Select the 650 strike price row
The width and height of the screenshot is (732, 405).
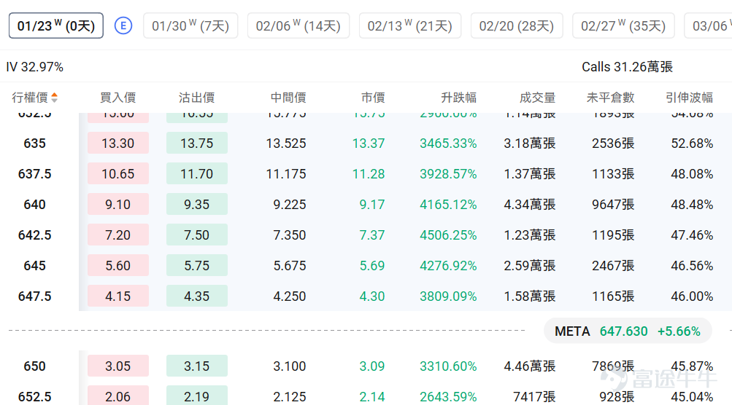pyautogui.click(x=366, y=366)
